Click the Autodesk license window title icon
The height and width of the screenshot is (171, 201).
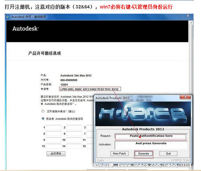pyautogui.click(x=8, y=17)
